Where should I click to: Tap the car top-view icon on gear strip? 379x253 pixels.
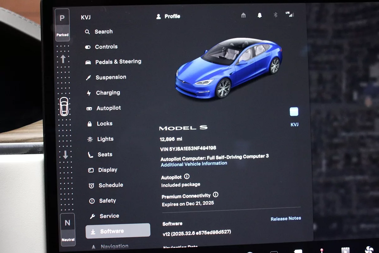pos(64,106)
